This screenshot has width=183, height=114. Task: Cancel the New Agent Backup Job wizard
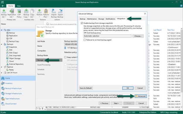point(141,103)
